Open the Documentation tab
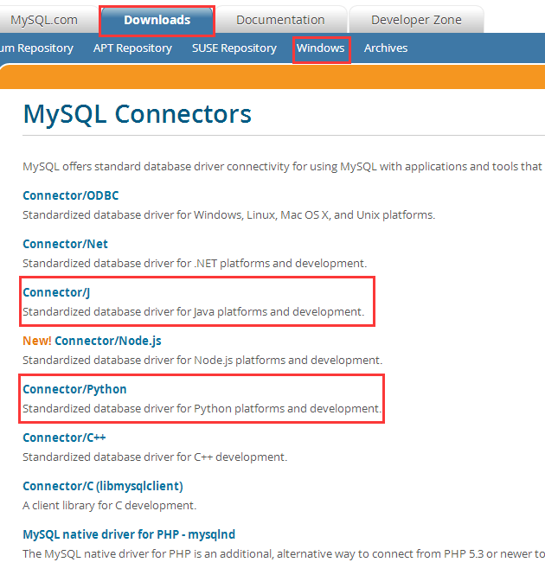Viewport: 545px width, 575px height. 280,20
